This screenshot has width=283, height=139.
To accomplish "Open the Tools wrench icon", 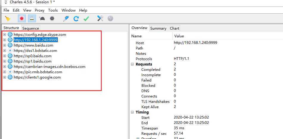I will coord(100,18).
